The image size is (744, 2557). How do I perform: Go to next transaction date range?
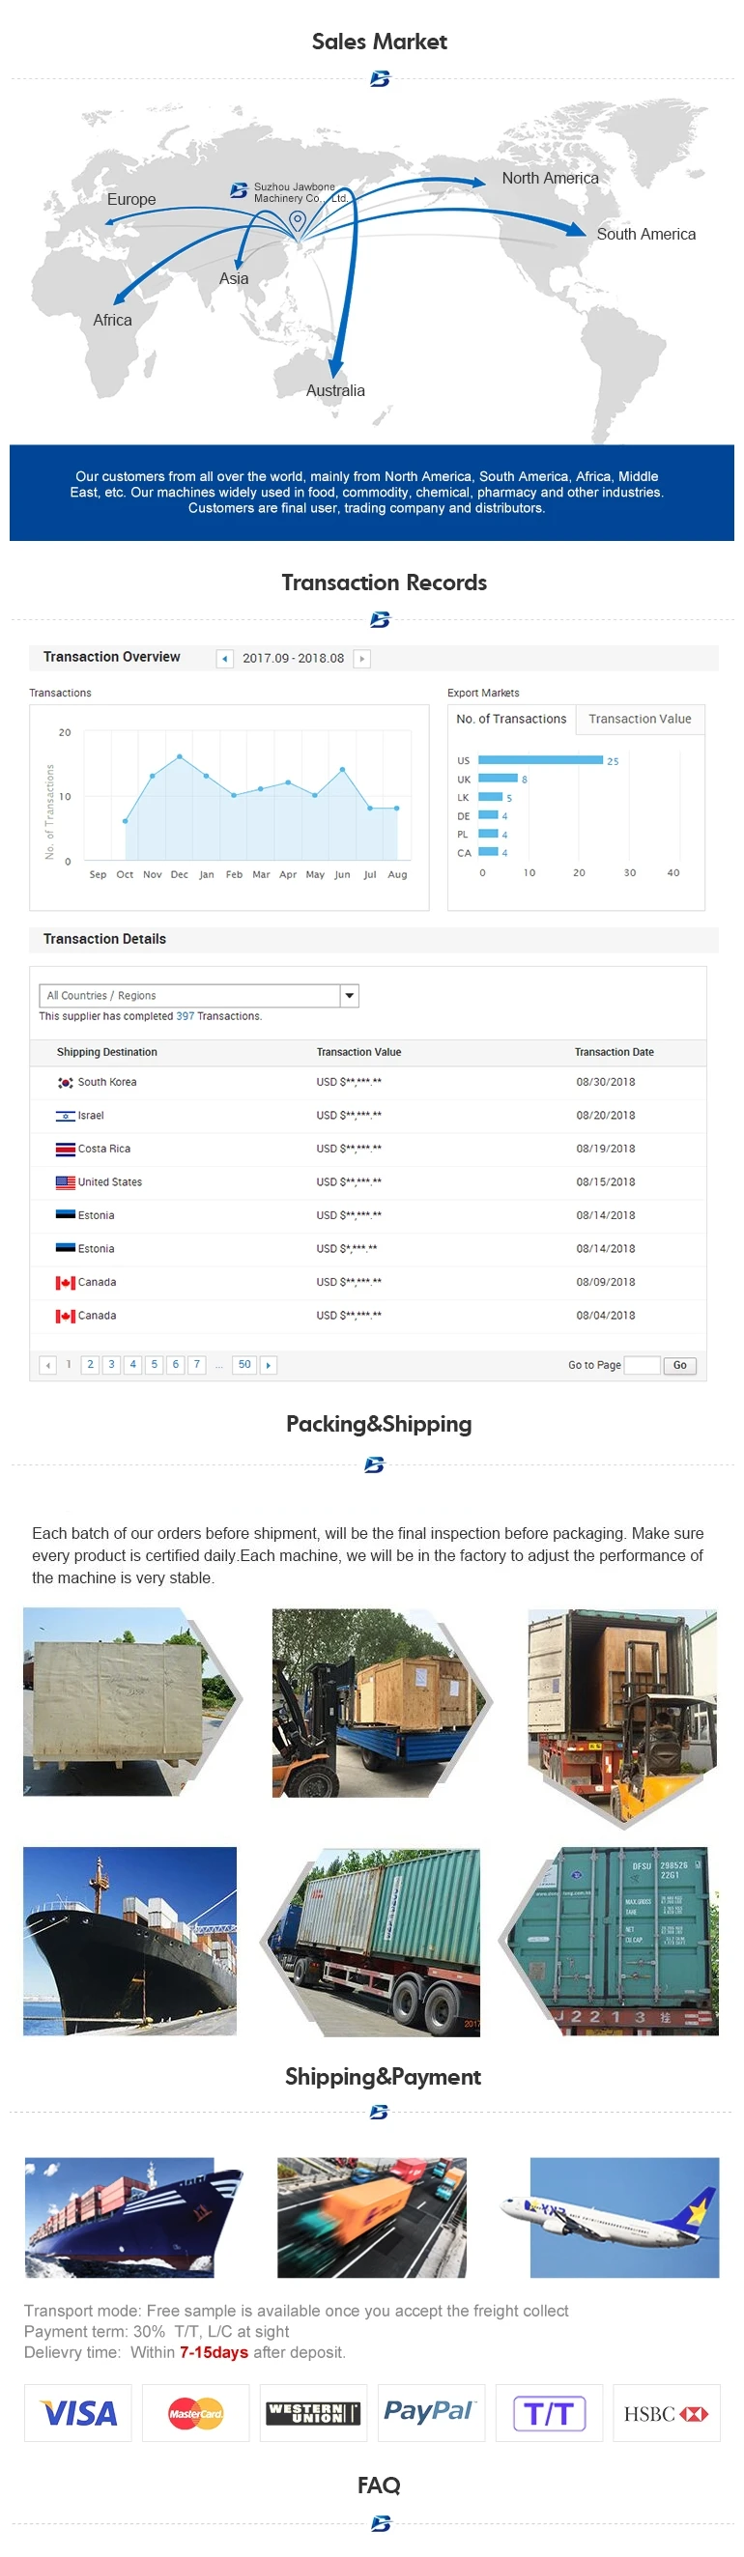coord(361,658)
